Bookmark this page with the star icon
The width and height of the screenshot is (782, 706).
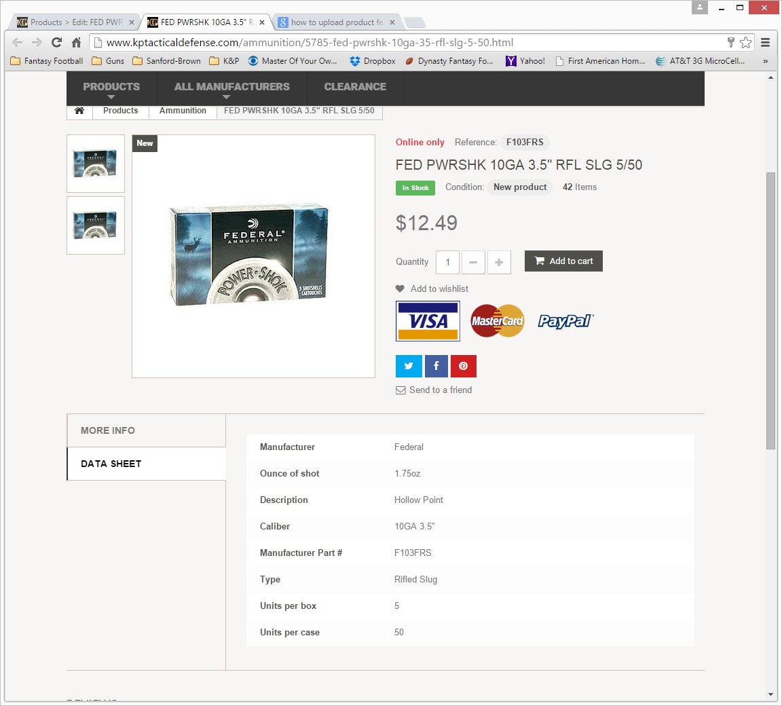(745, 42)
